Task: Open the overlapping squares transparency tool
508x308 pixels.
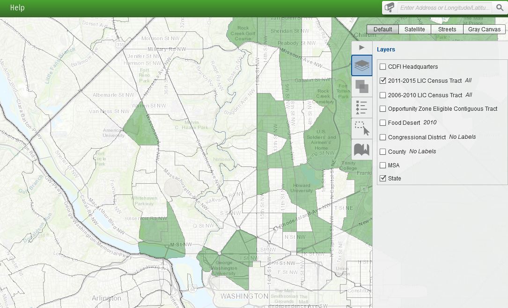Action: pyautogui.click(x=361, y=86)
